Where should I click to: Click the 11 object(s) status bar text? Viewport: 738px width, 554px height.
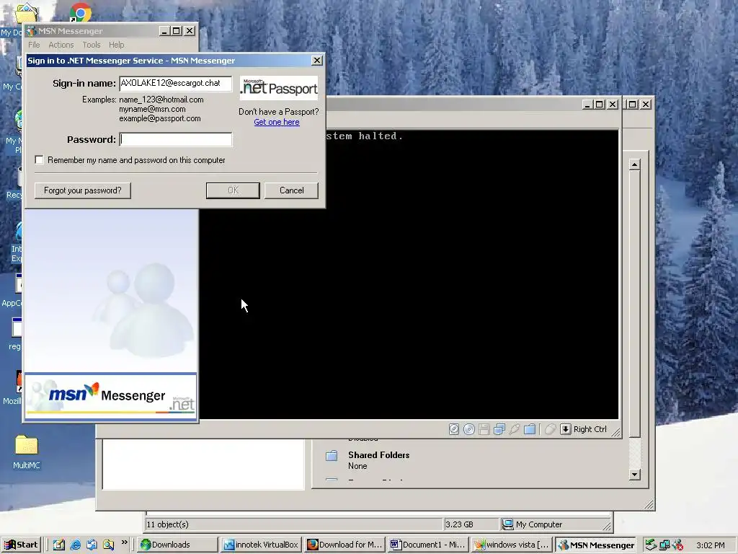(x=167, y=524)
